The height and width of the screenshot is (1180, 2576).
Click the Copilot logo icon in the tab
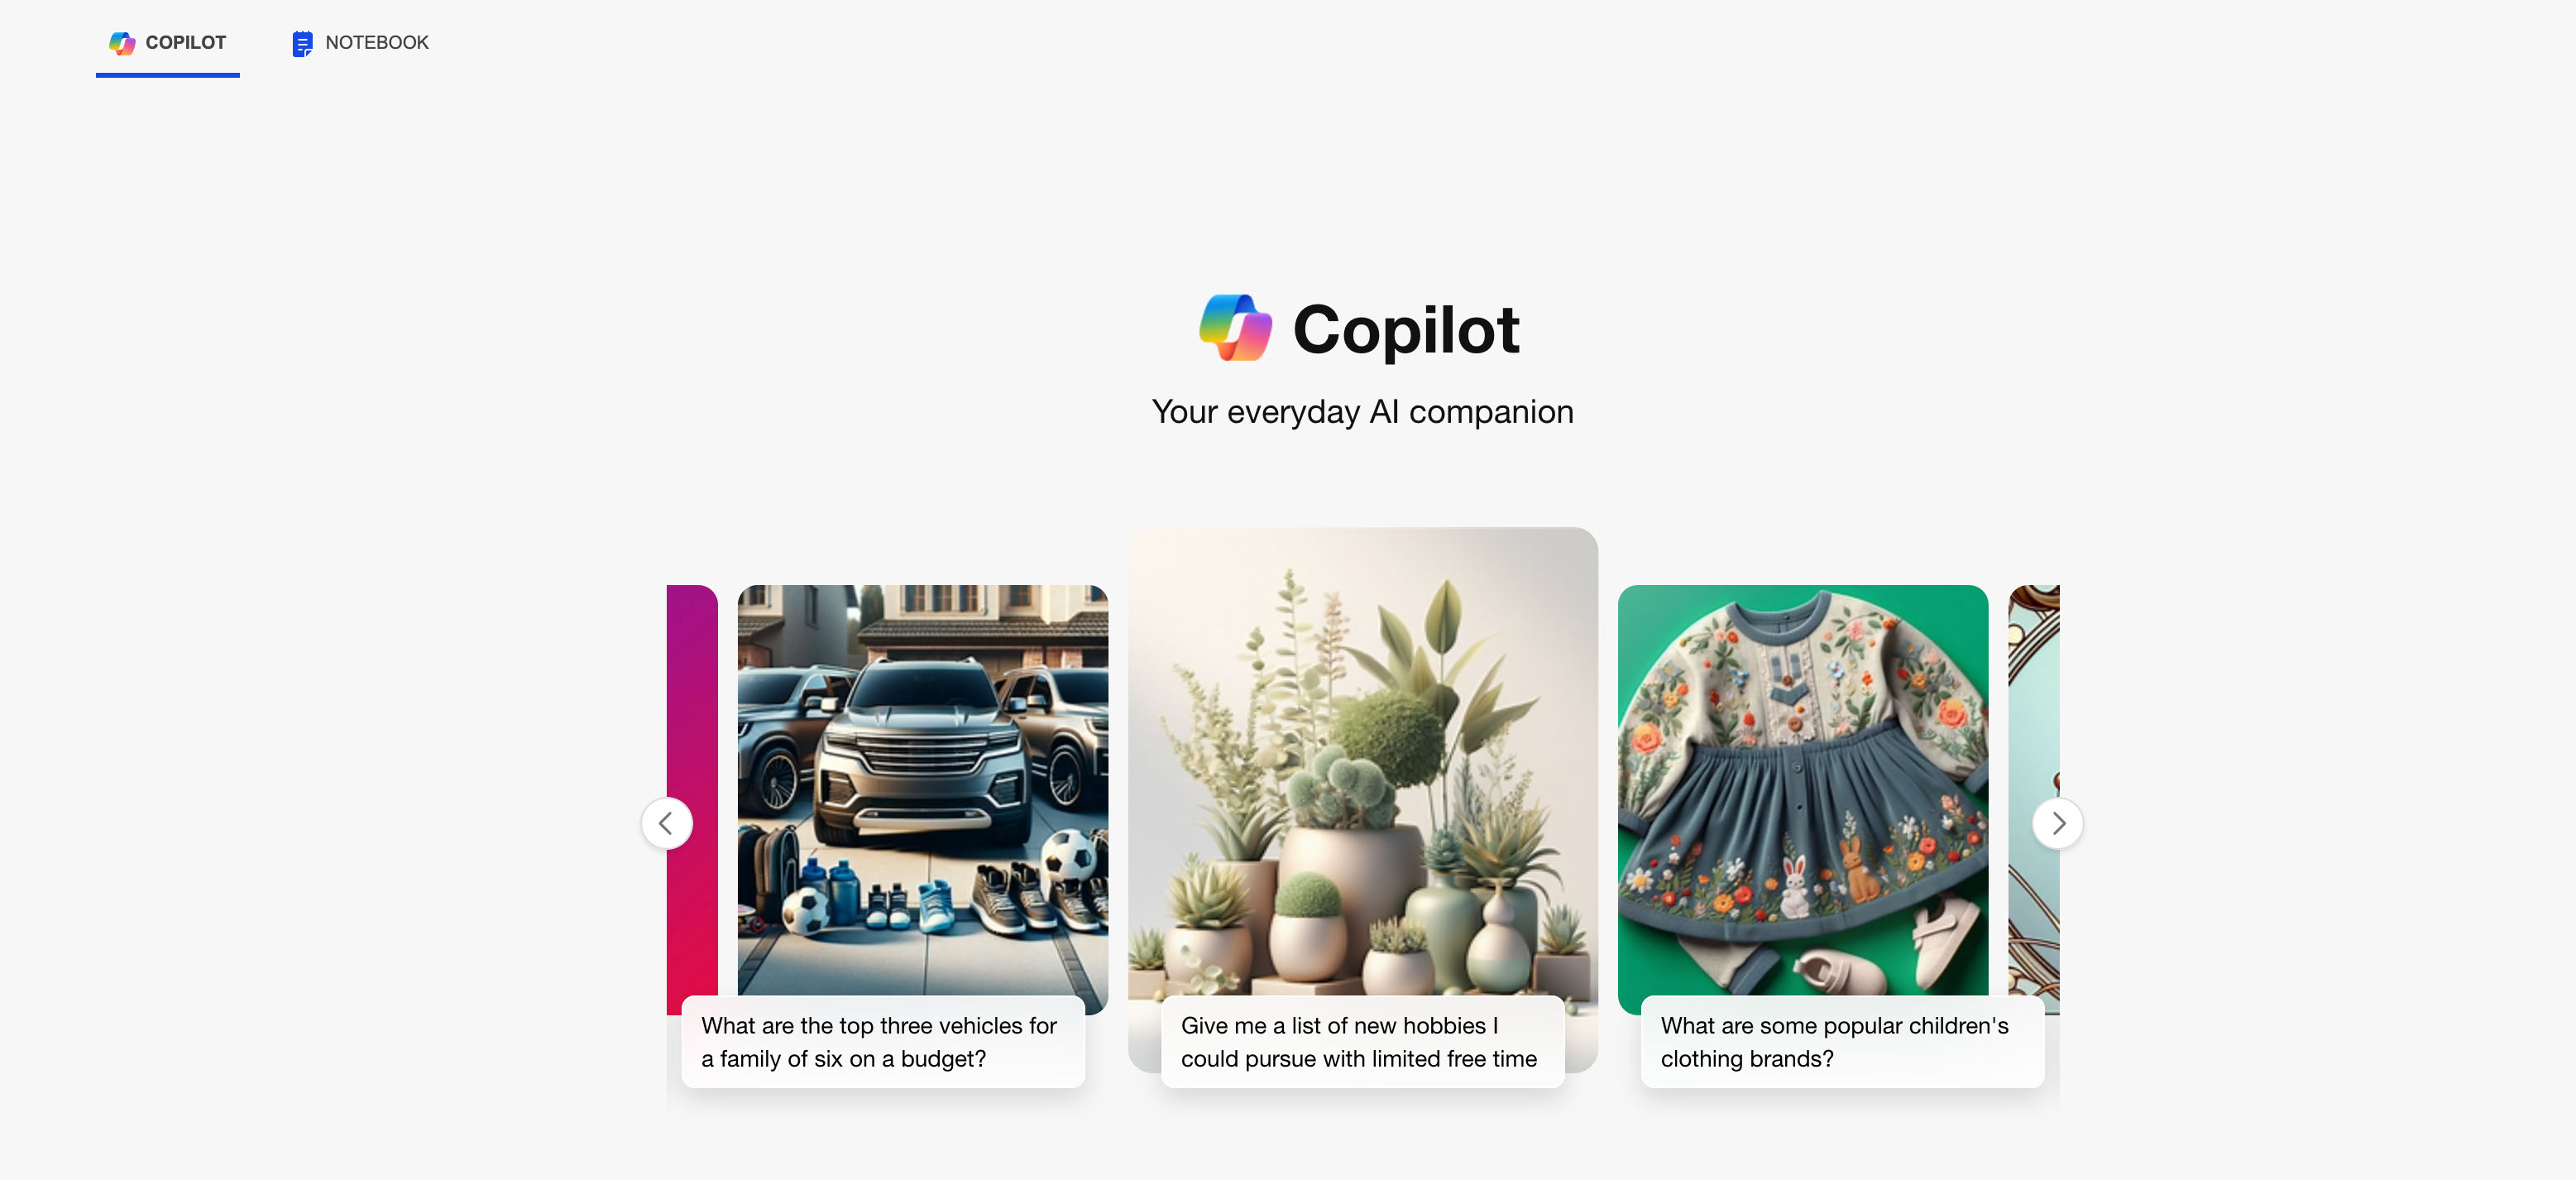pyautogui.click(x=122, y=43)
